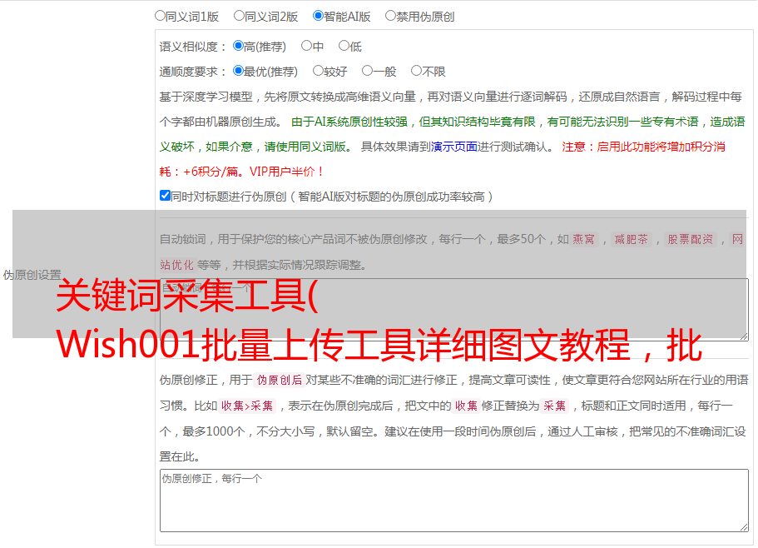Toggle the 同时对标题进行伪原创 checkbox
The image size is (758, 548).
coord(165,196)
